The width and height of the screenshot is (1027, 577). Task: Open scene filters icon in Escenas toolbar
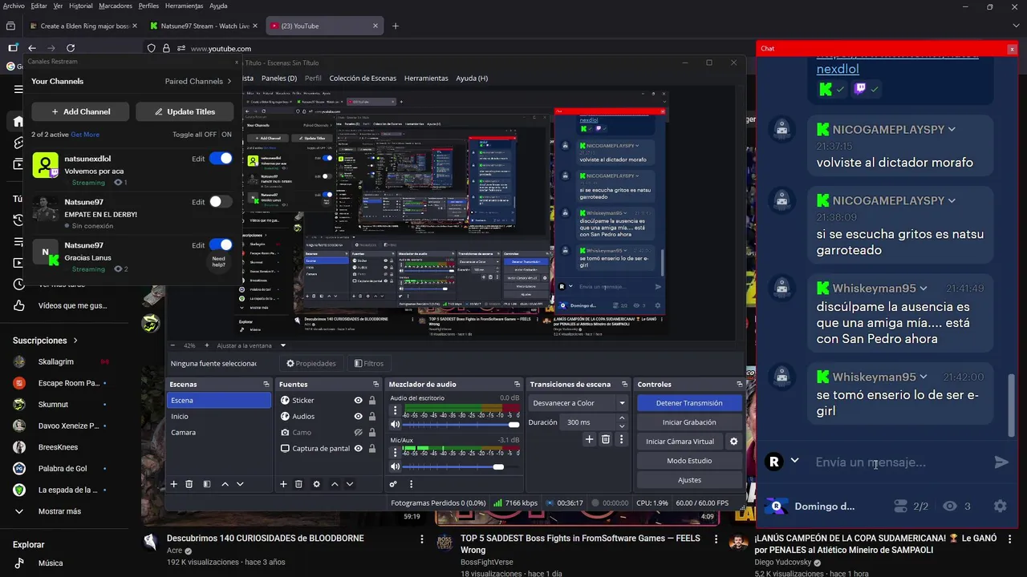coord(206,484)
